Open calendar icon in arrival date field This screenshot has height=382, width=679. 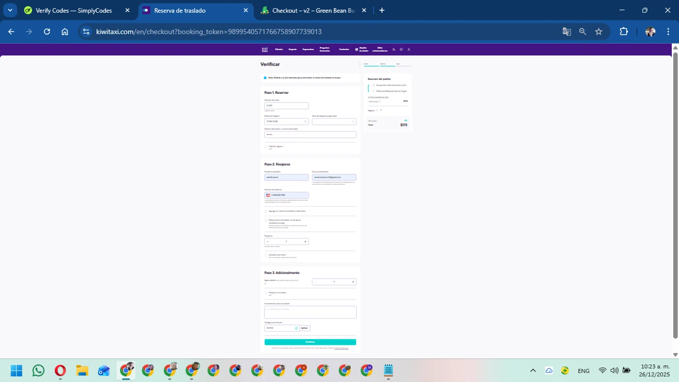click(x=305, y=121)
